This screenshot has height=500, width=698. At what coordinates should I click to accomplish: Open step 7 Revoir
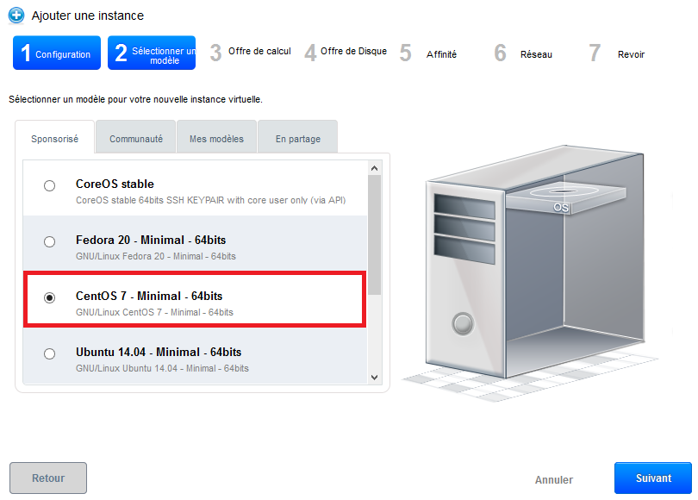pyautogui.click(x=617, y=53)
